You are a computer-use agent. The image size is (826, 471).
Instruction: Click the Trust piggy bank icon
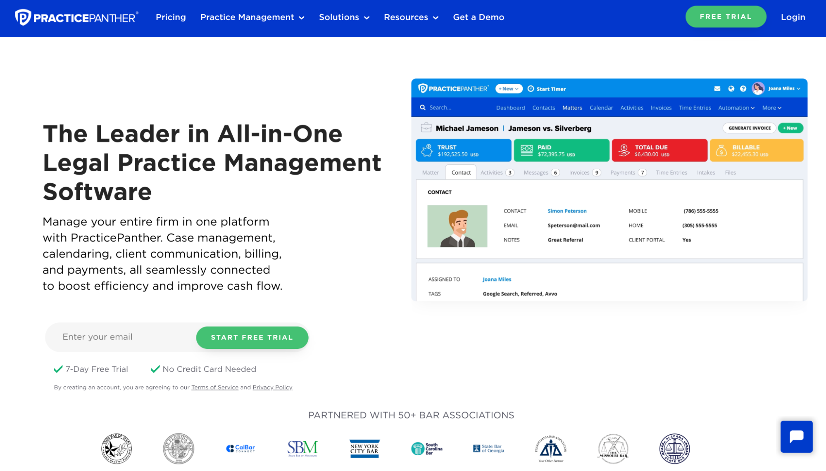[427, 150]
